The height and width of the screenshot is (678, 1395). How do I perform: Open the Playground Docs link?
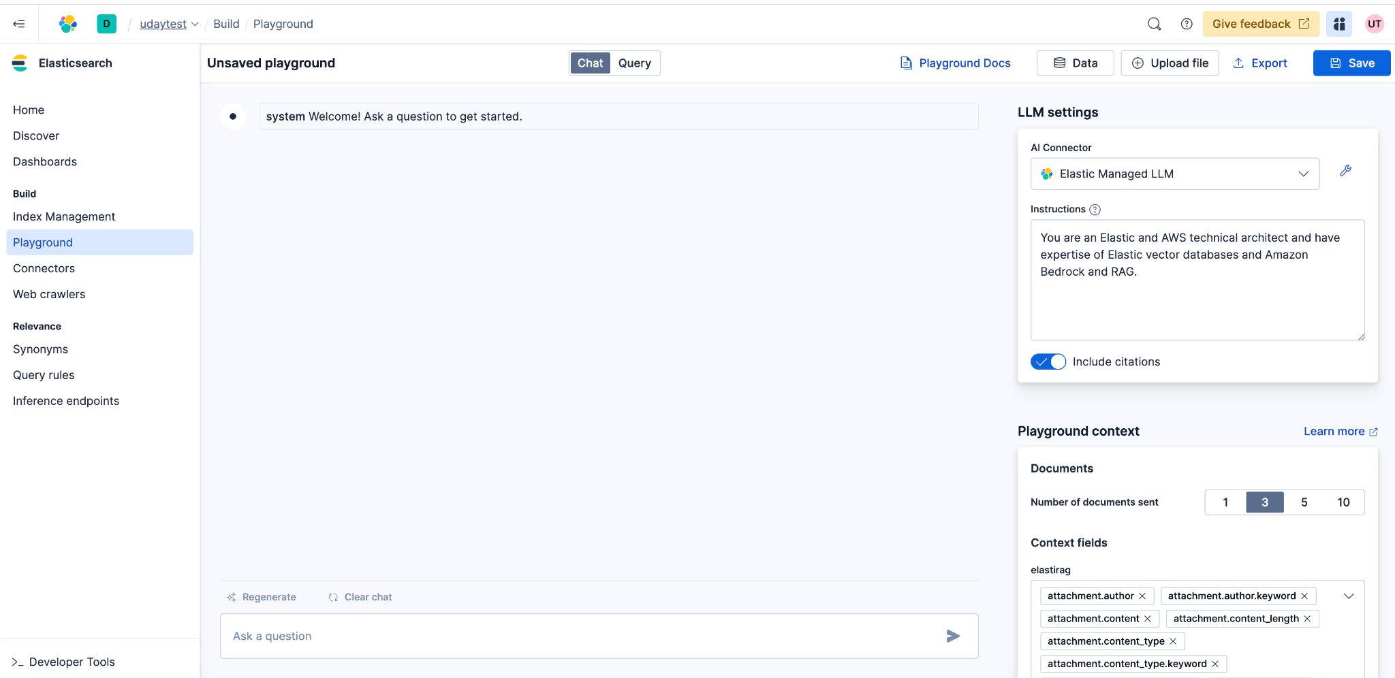[955, 63]
